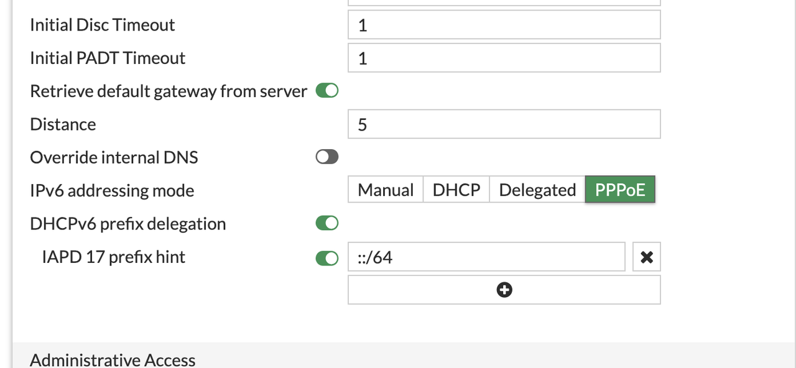Image resolution: width=796 pixels, height=368 pixels.
Task: Remove the ::/64 prefix hint entry
Action: point(646,257)
